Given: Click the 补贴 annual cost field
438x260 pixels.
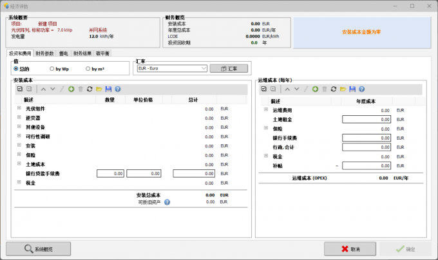Looking at the screenshot, I should (x=367, y=165).
